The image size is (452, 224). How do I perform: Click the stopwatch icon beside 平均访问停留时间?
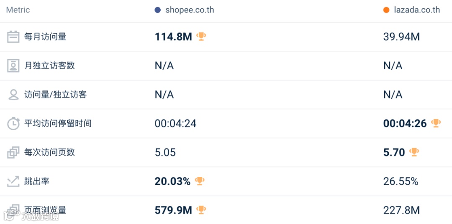click(x=13, y=123)
